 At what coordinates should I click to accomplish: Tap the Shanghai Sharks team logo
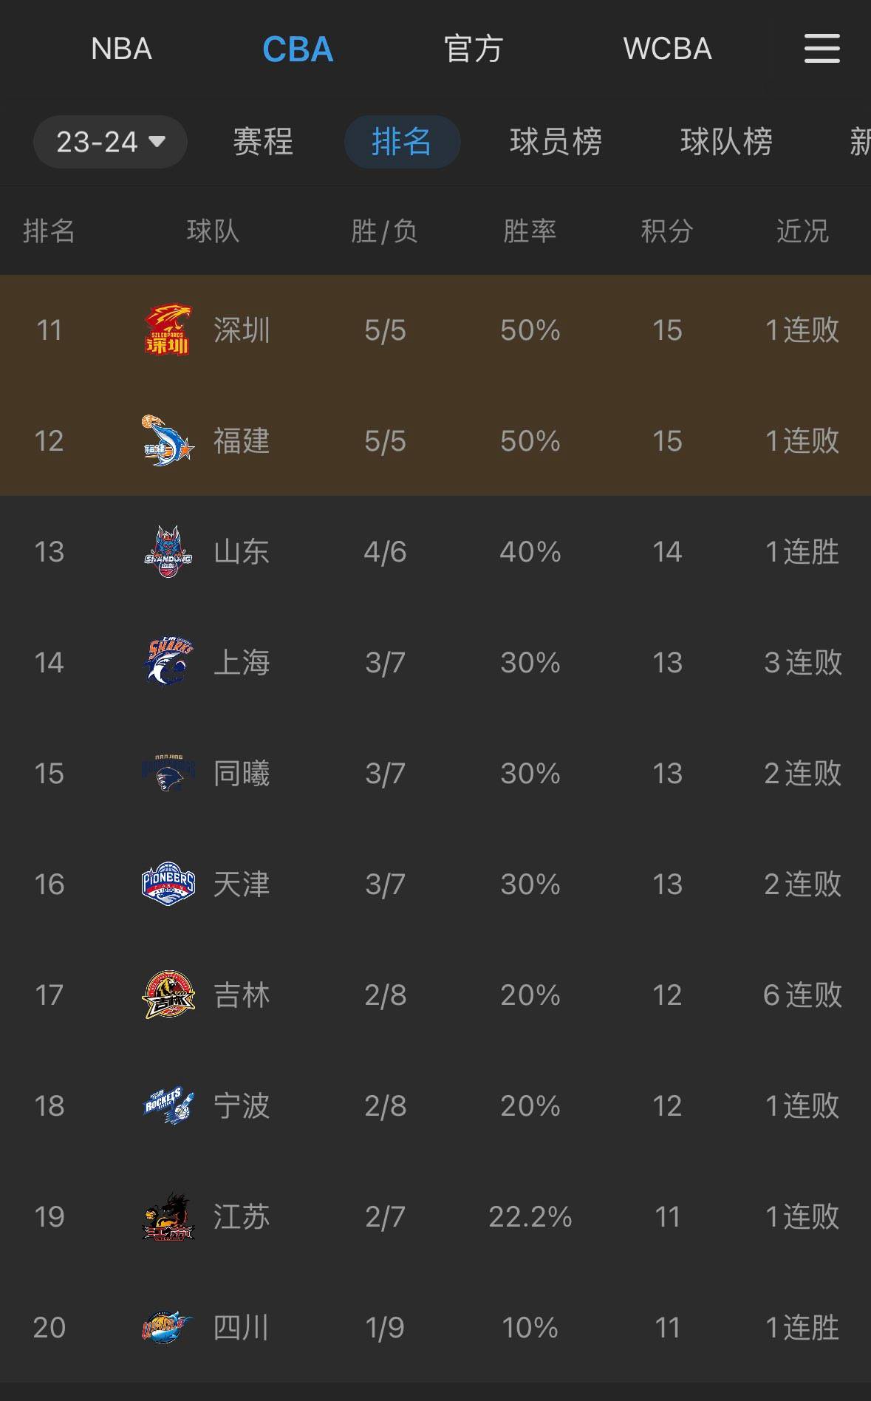pyautogui.click(x=169, y=662)
